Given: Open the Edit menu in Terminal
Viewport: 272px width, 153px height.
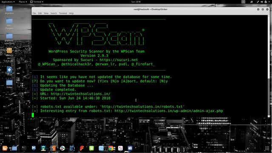Looking at the screenshot, I should [40, 13].
